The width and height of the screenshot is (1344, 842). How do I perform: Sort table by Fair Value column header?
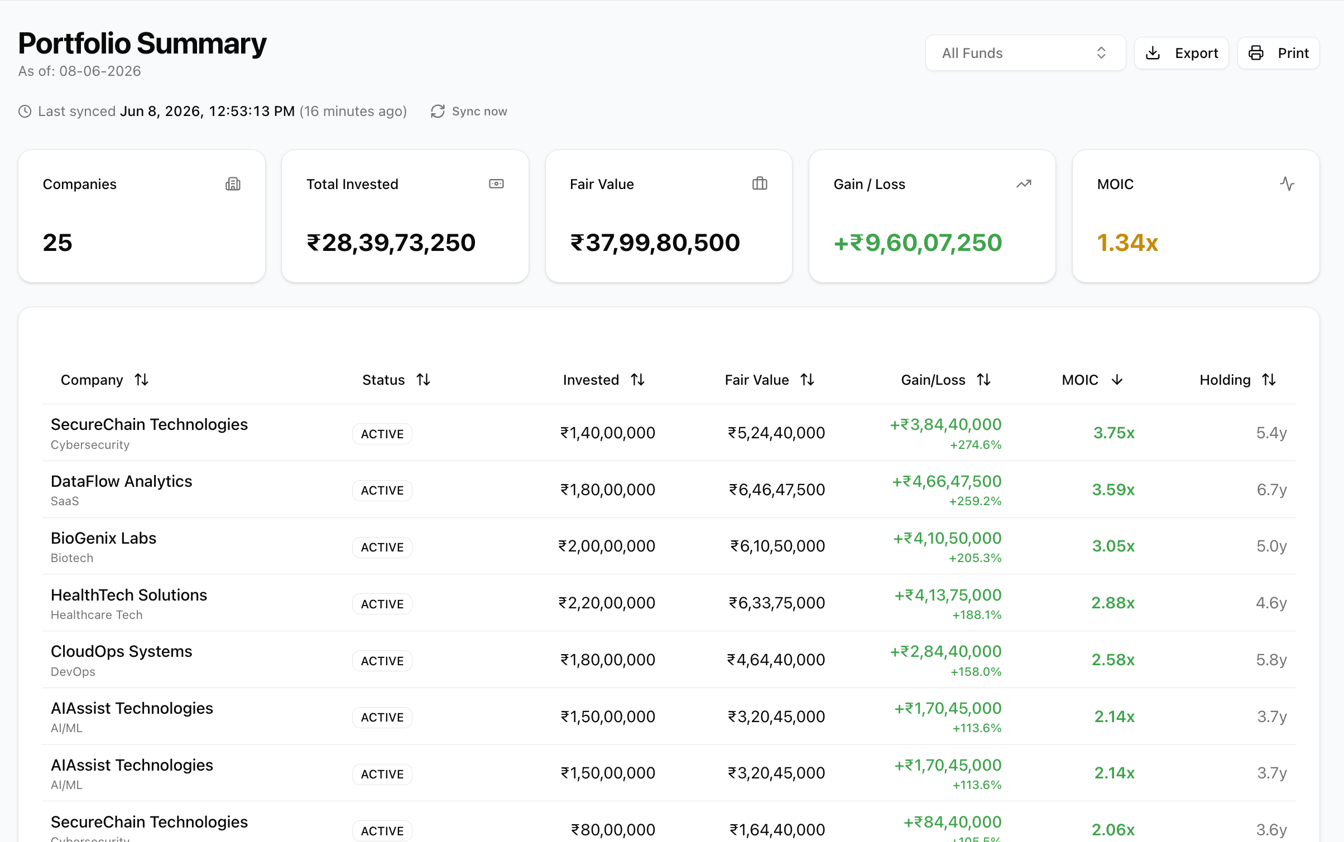coord(770,380)
